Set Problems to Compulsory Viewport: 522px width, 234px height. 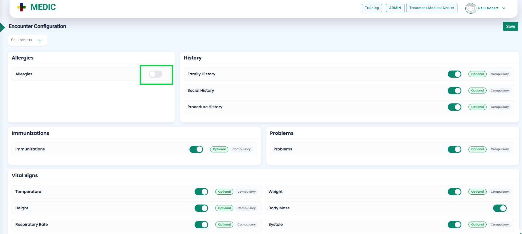499,149
